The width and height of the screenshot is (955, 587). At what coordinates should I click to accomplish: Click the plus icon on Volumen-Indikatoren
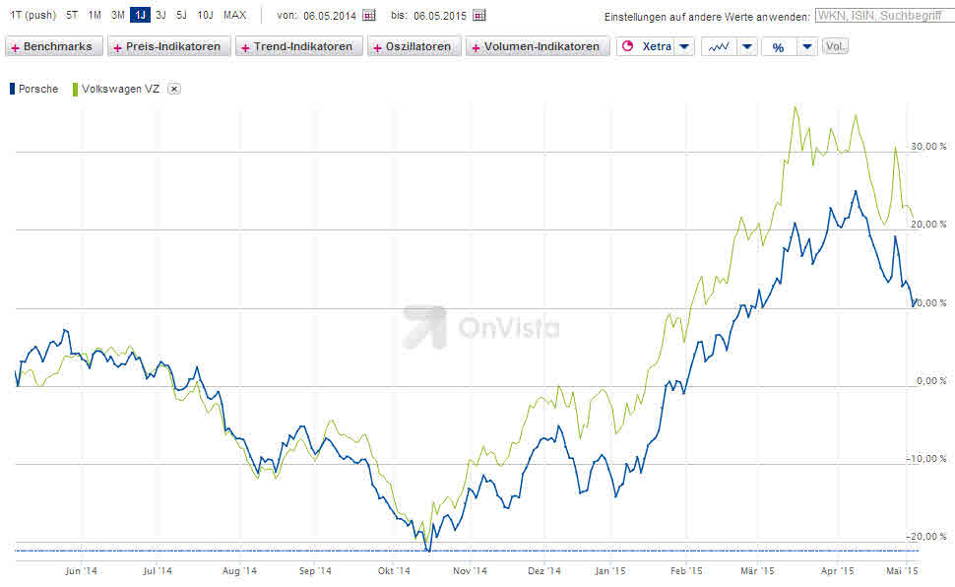pos(477,45)
